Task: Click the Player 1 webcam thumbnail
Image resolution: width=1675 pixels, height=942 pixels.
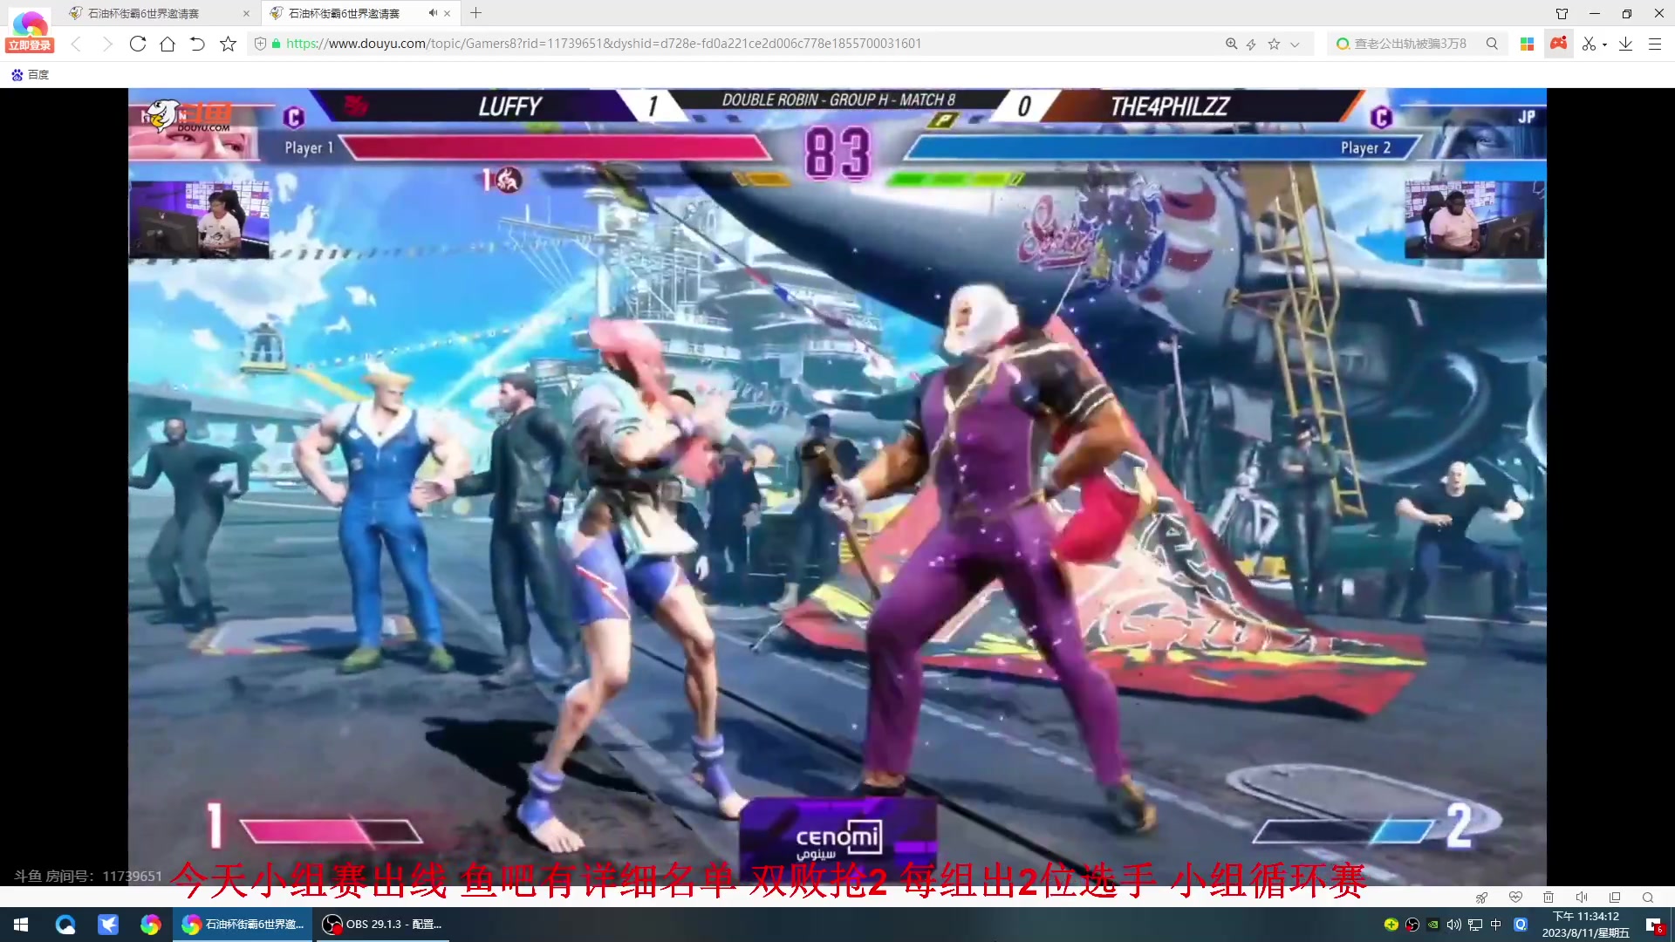Action: 199,220
